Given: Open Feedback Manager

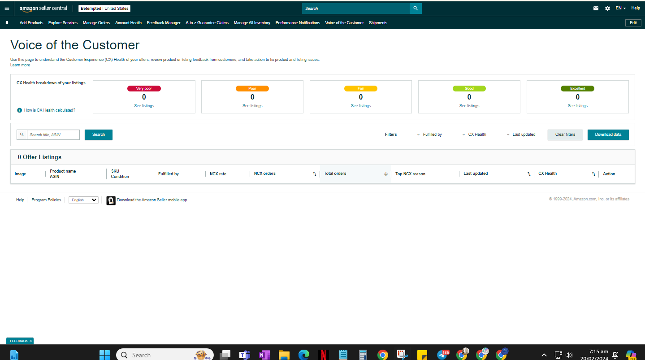Looking at the screenshot, I should coord(164,23).
